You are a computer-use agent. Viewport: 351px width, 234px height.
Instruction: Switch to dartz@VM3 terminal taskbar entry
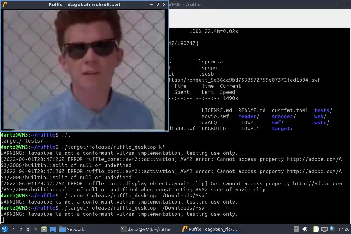146,229
